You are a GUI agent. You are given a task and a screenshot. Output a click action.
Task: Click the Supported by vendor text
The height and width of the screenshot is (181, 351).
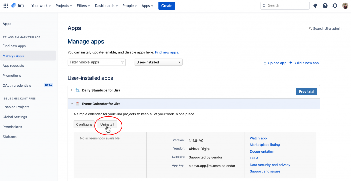[x=206, y=157]
